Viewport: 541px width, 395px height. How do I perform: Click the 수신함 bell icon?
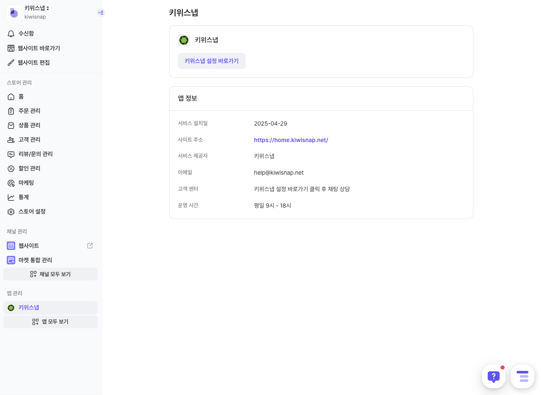coord(11,34)
